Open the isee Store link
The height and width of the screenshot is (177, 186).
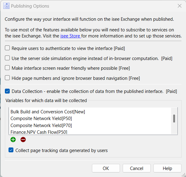[71, 36]
